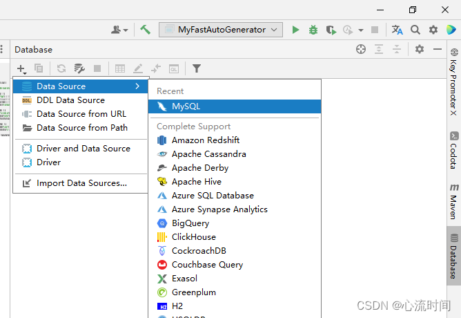Image resolution: width=461 pixels, height=318 pixels.
Task: Select BigQuery data source
Action: [235, 223]
